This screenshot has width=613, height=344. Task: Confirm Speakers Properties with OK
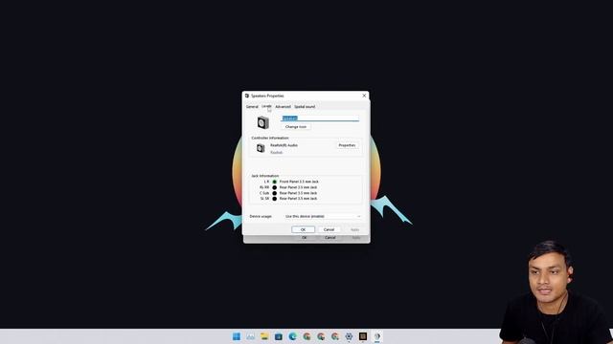point(303,229)
